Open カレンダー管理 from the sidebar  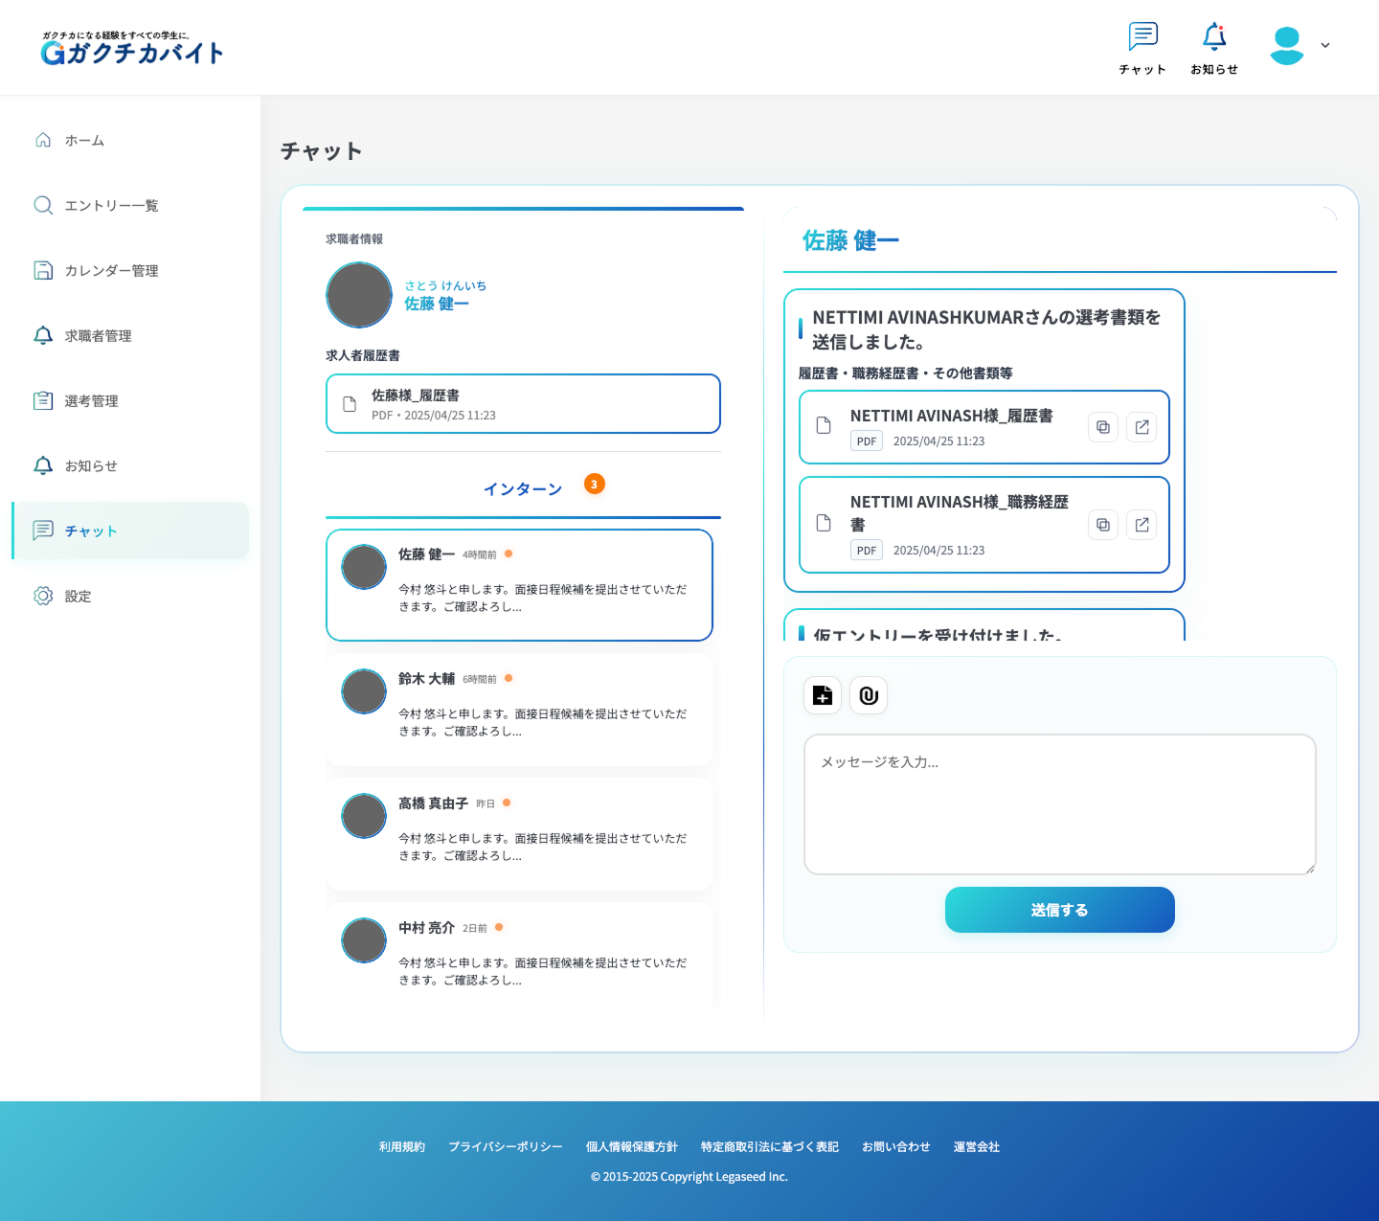click(111, 271)
